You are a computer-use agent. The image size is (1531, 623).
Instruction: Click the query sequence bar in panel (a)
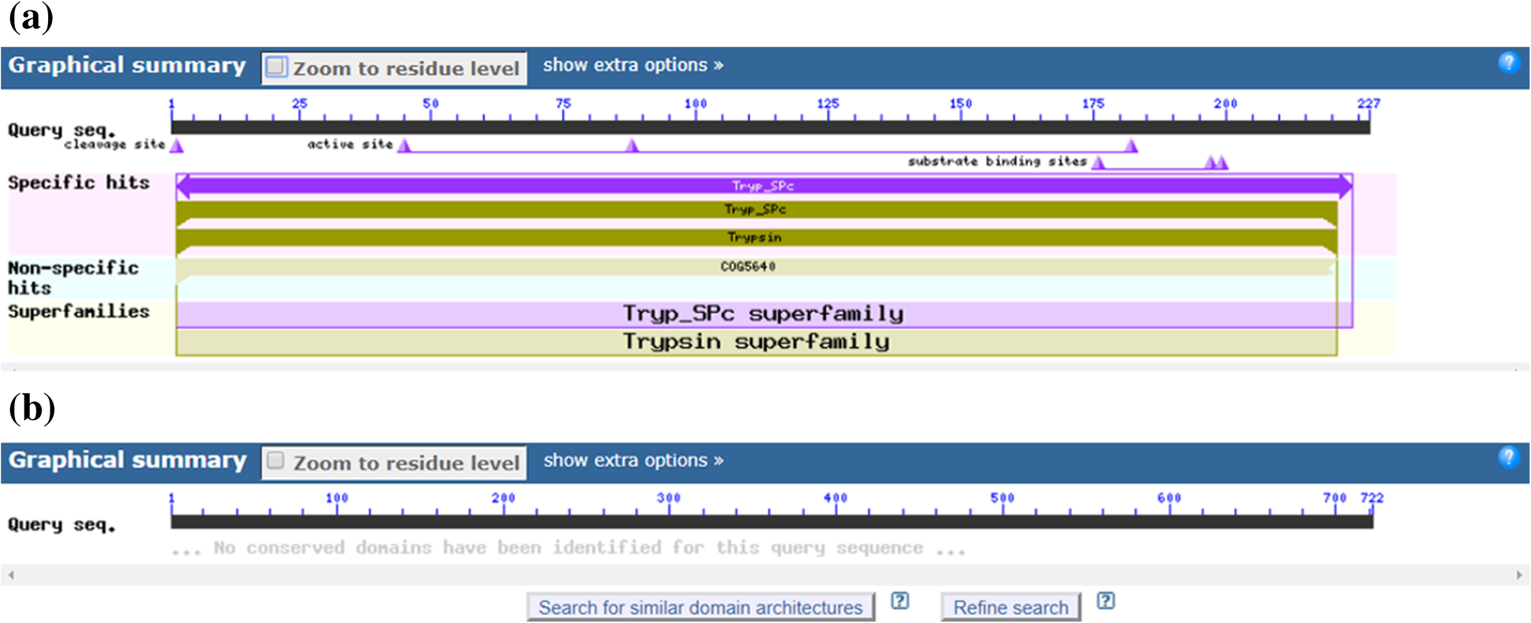[x=770, y=127]
